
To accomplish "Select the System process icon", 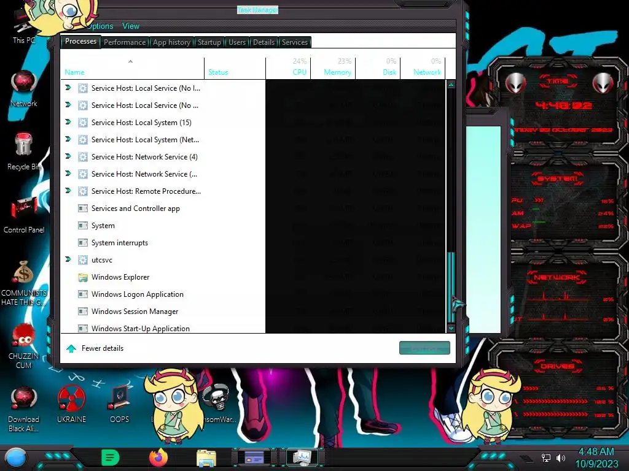I will pos(83,226).
